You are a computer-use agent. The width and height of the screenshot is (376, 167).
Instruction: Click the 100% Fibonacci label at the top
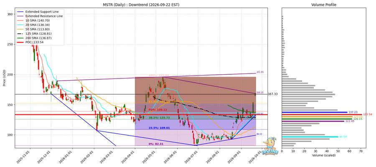159,76
